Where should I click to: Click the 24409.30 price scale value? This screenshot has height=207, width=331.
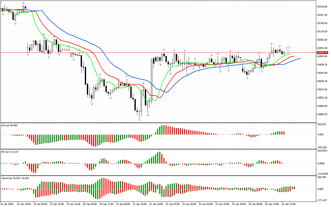[323, 114]
